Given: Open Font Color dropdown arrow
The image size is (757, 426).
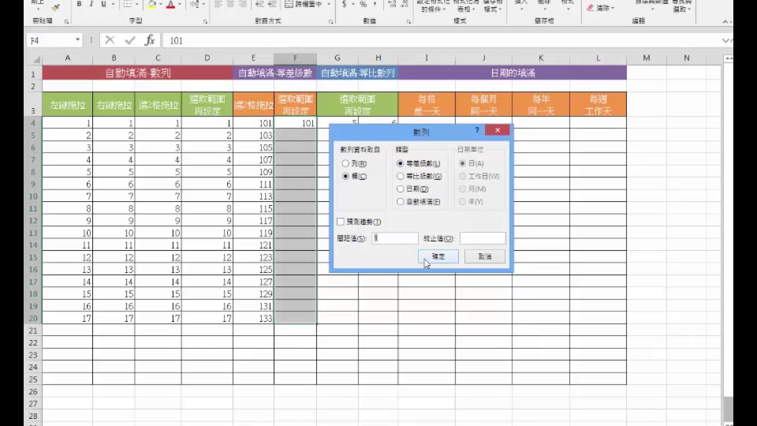Looking at the screenshot, I should [180, 4].
